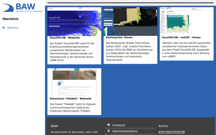216x135 pixels.
Task: Open the EasyGSH-DB website thumbnail
Action: coord(74,22)
